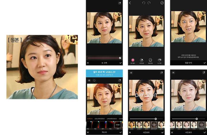Cancel with the X in the CREAM filter screen
Viewport: 207px width, 135px height.
coord(172,132)
